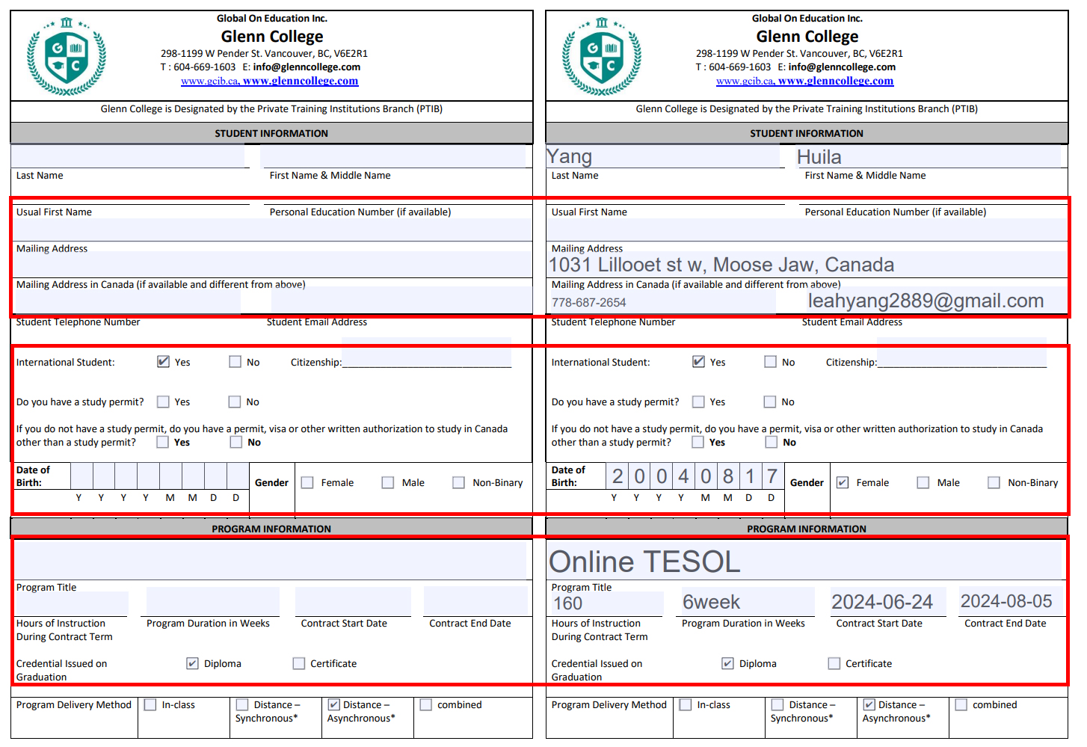Click the empty First Name & Middle Name field
This screenshot has width=1087, height=747.
point(393,156)
